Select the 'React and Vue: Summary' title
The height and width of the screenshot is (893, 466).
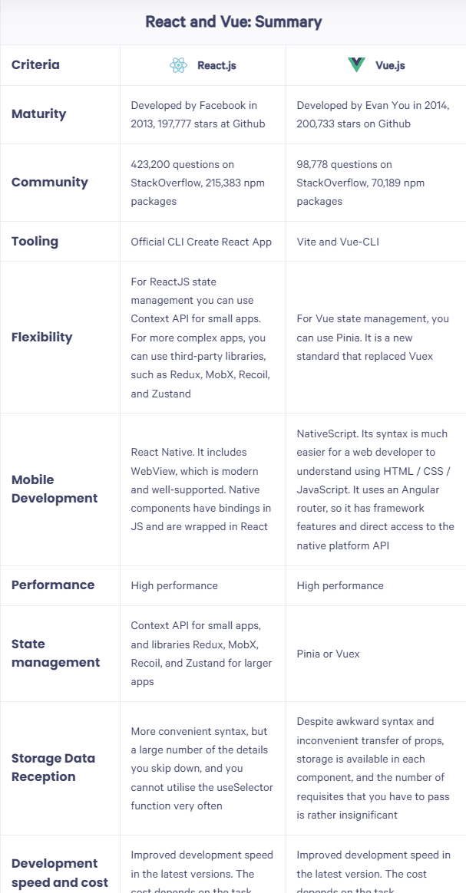tap(233, 21)
